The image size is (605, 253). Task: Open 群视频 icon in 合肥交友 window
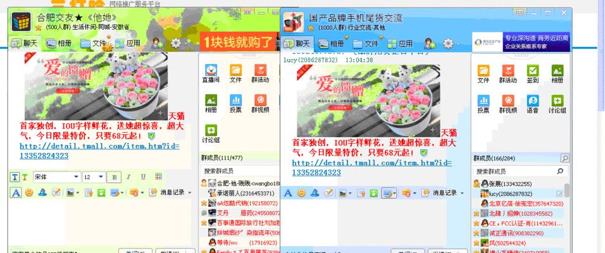[x=260, y=103]
